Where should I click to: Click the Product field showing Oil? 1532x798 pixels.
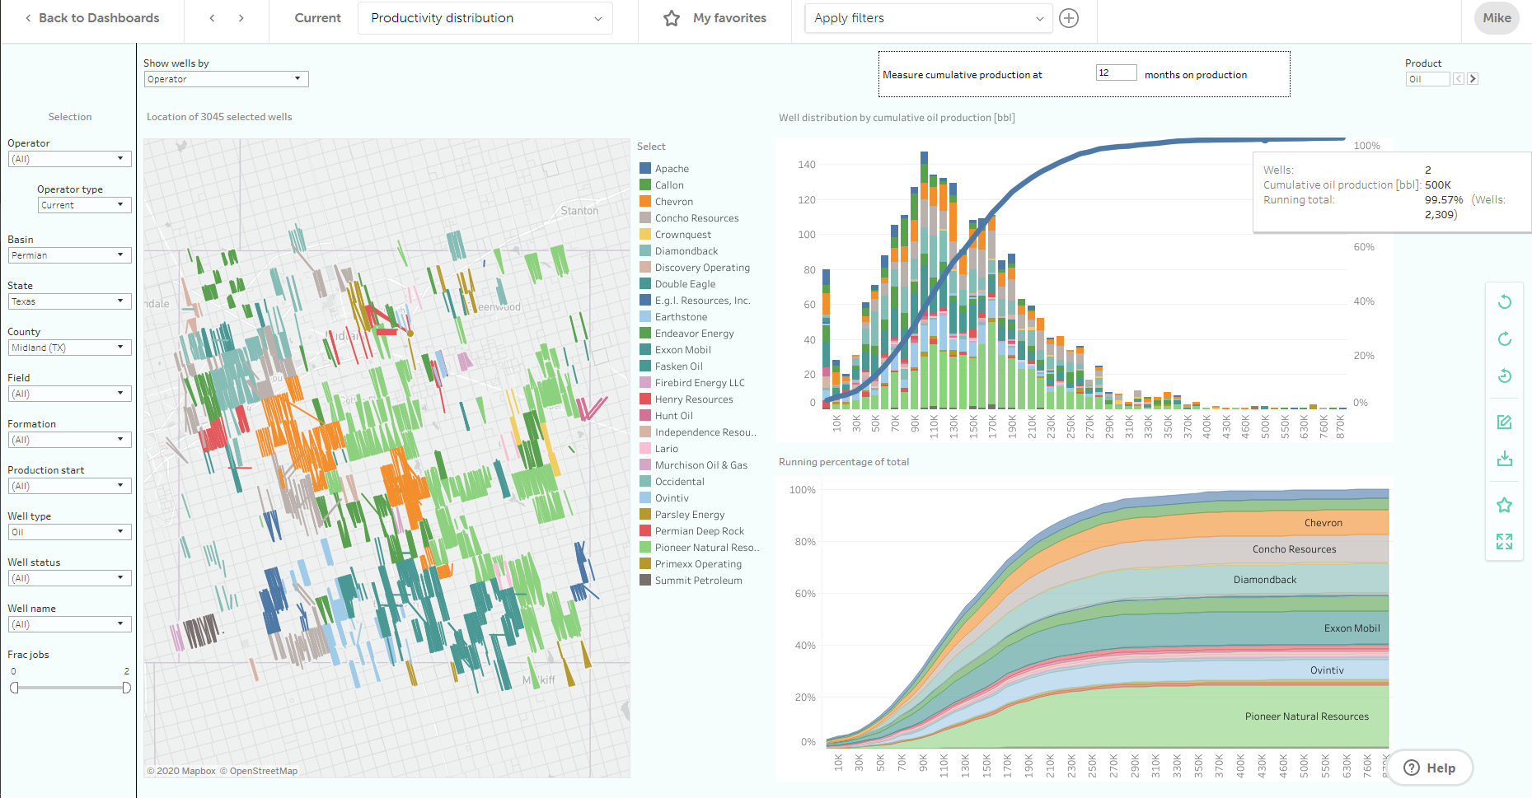tap(1427, 79)
